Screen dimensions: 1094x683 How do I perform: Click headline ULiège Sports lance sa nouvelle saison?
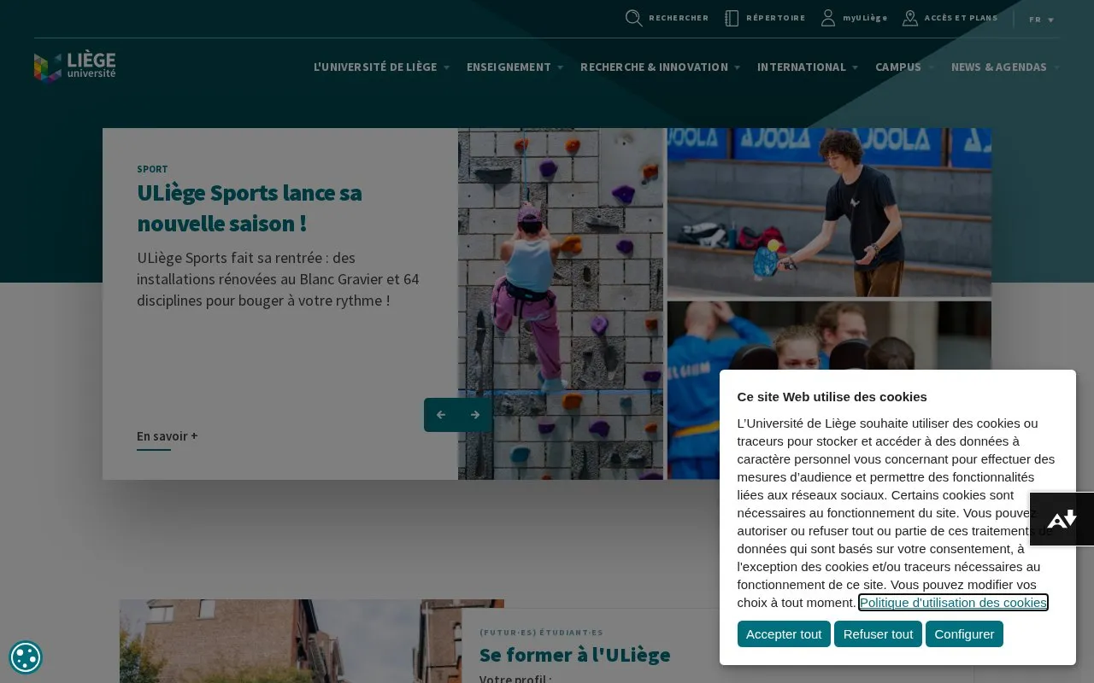coord(250,208)
